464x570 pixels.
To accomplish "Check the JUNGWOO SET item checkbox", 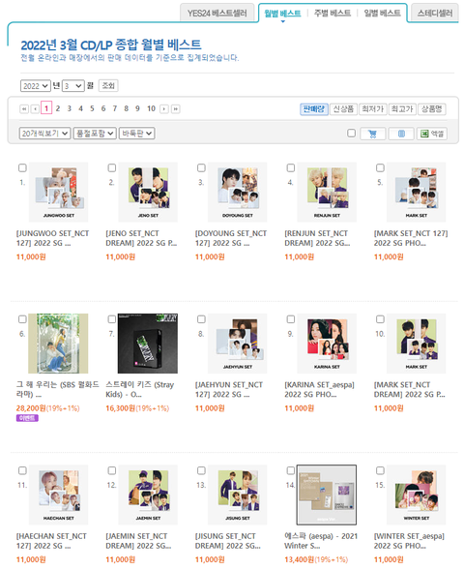I will coord(22,167).
